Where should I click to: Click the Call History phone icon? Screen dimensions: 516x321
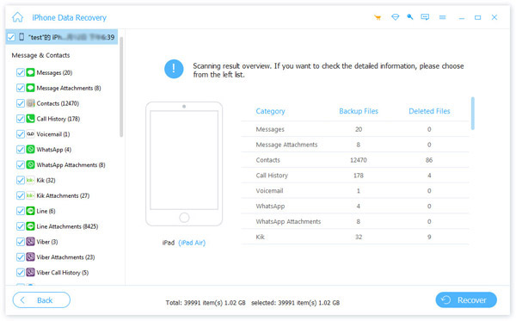[30, 119]
